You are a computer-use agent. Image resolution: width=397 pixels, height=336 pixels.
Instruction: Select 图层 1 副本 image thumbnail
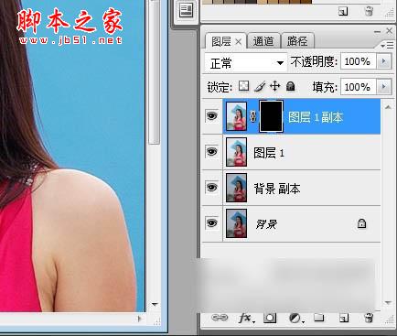(x=236, y=116)
